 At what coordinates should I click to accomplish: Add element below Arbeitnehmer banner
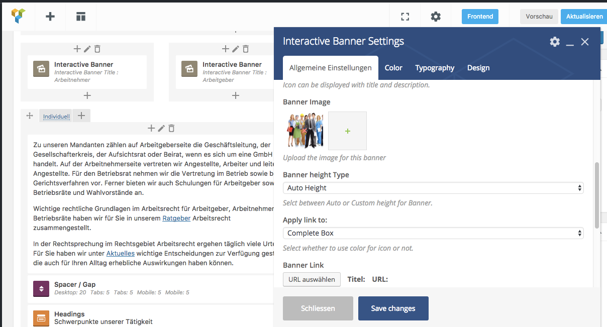(x=87, y=95)
